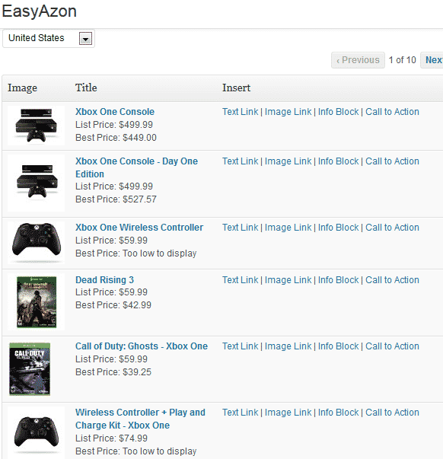This screenshot has height=459, width=443.
Task: Select 'List Price: $74.99' text
Action: [111, 438]
